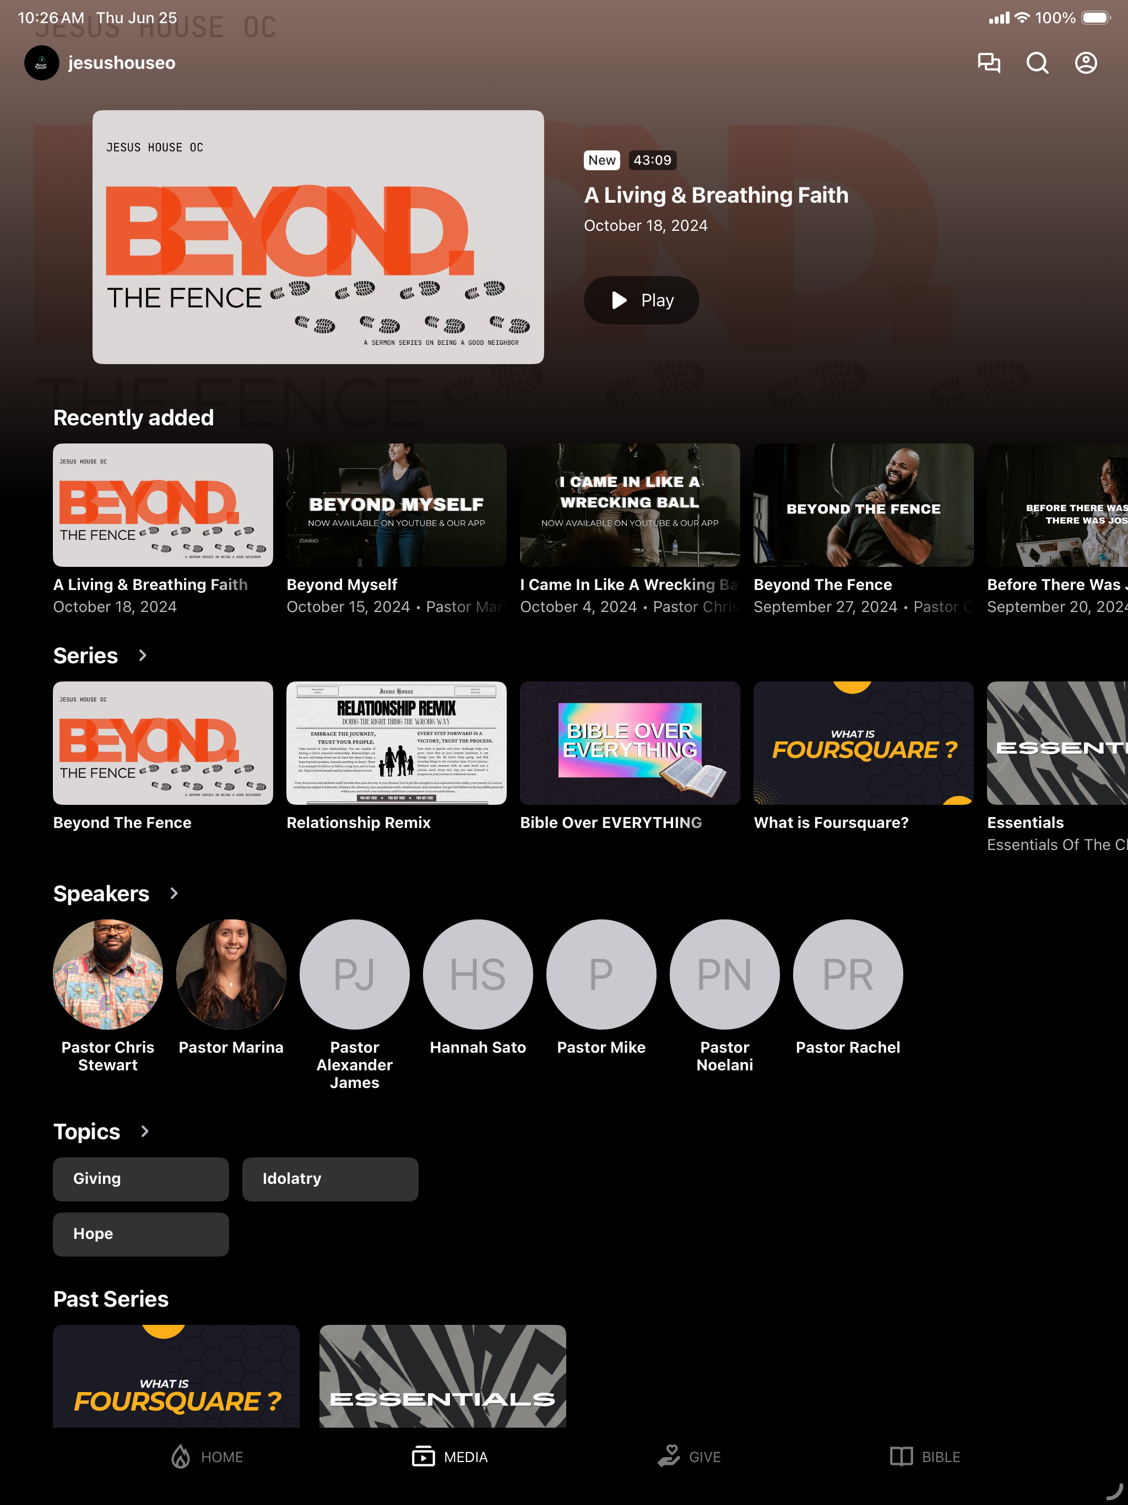The height and width of the screenshot is (1505, 1128).
Task: Select the P Pastor Mike avatar
Action: tap(601, 973)
